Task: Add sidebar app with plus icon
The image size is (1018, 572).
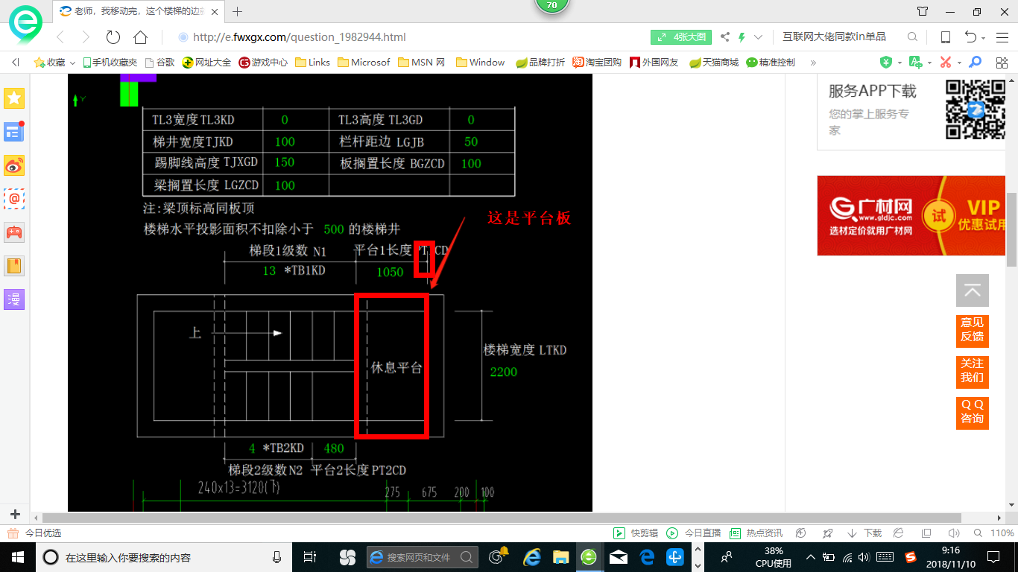Action: (x=14, y=514)
